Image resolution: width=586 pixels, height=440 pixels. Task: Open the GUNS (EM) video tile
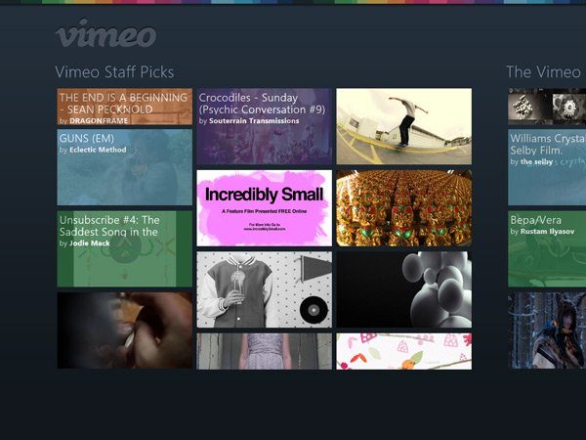pos(124,167)
